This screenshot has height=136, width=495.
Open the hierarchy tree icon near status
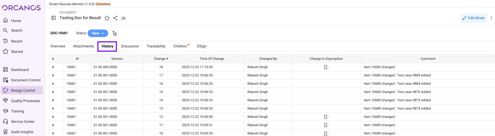(115, 33)
